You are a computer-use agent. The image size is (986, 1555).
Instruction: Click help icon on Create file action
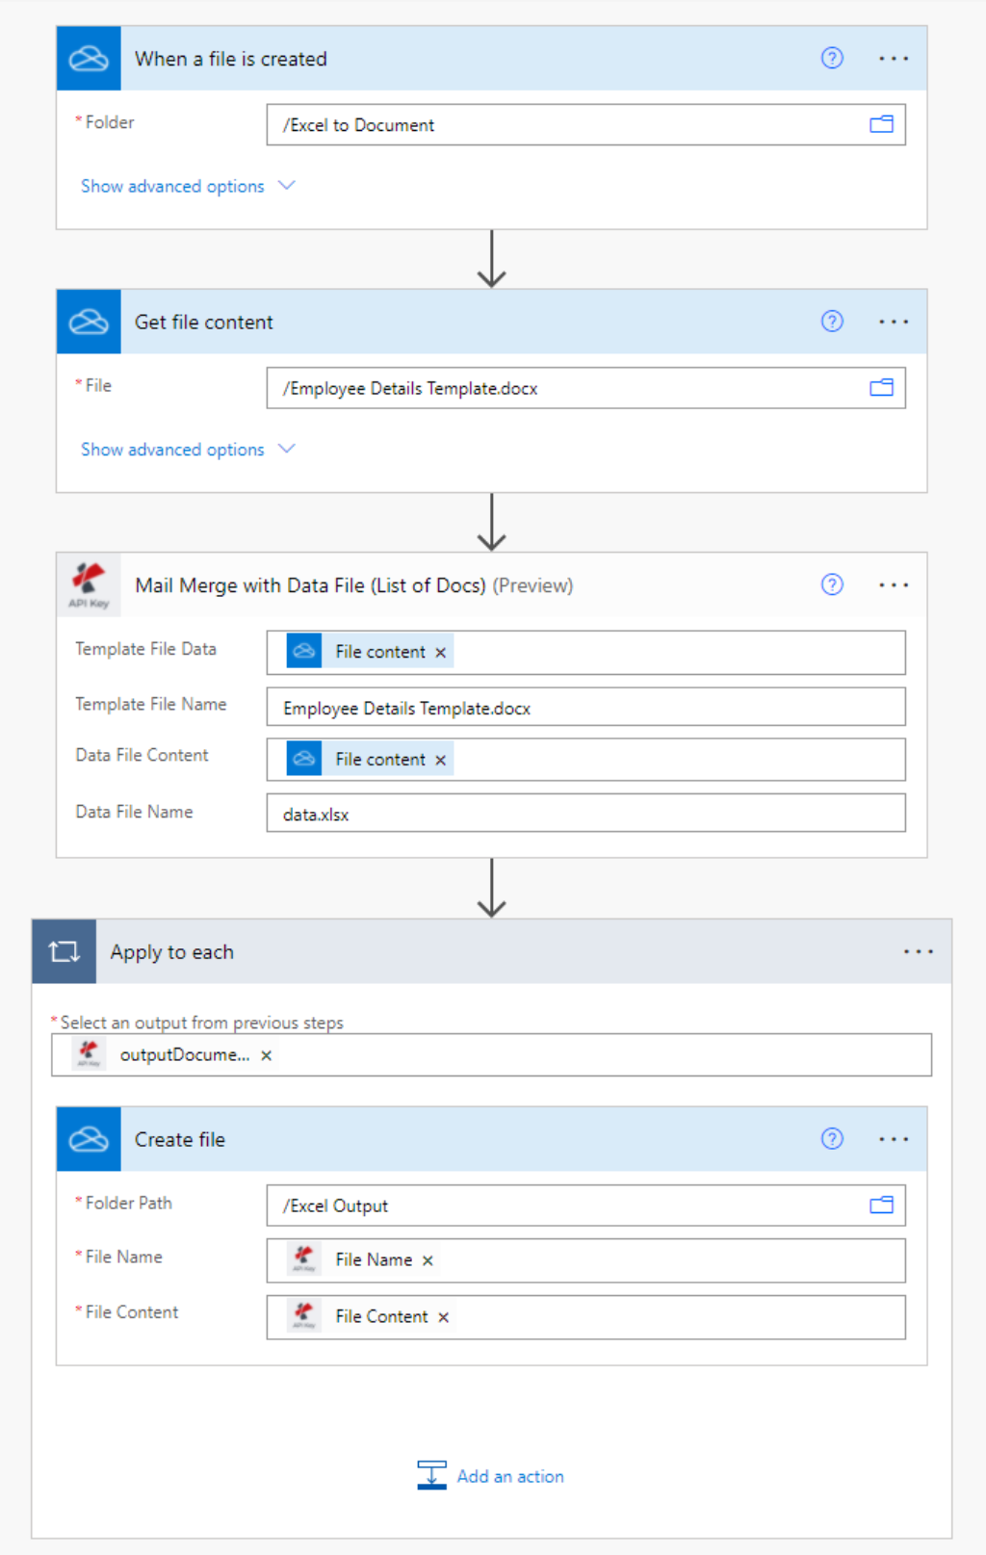832,1139
